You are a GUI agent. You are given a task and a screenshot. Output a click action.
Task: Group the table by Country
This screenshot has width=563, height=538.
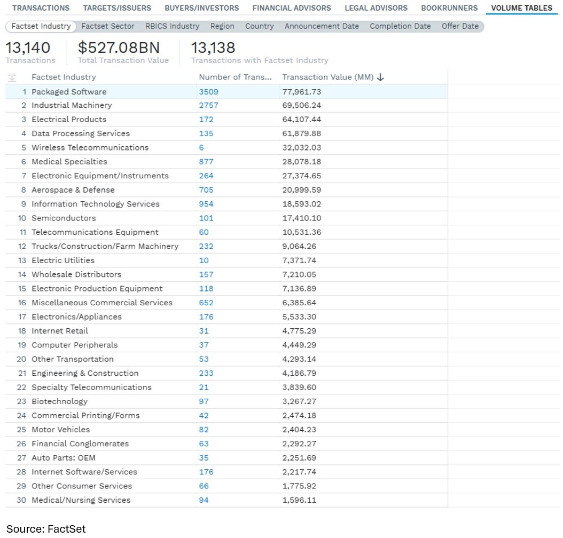[259, 26]
